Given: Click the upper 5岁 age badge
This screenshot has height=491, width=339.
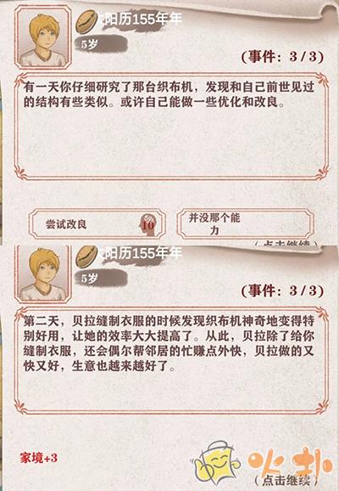Looking at the screenshot, I should click(x=101, y=45).
